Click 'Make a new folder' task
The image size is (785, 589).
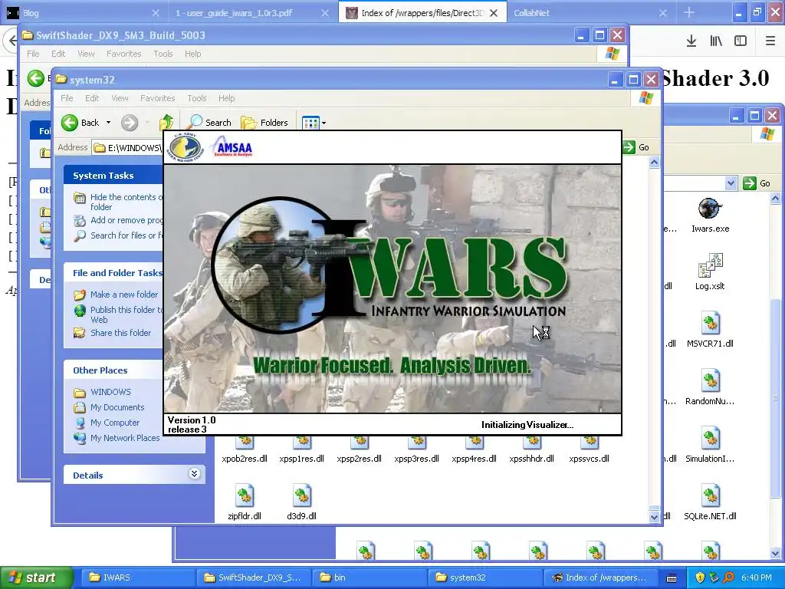click(x=123, y=294)
